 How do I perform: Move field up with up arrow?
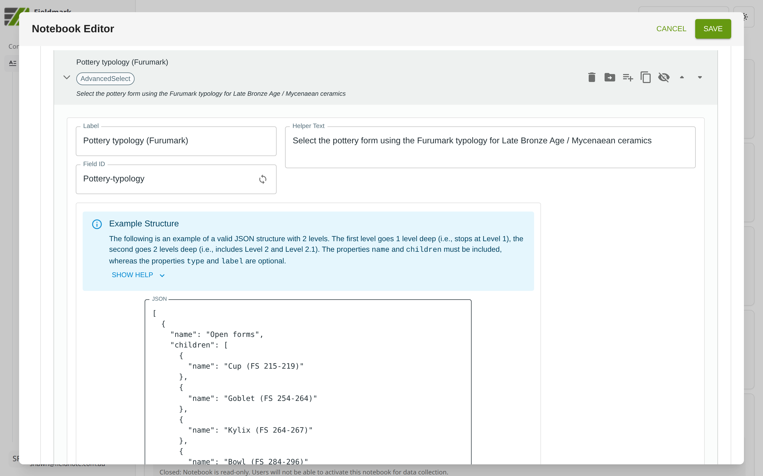(x=682, y=77)
